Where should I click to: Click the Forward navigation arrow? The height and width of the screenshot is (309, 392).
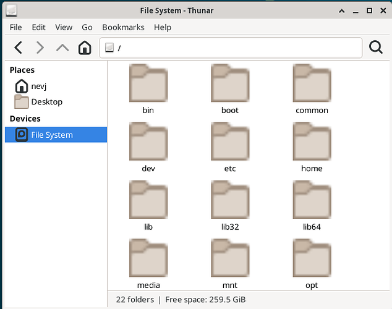point(40,48)
